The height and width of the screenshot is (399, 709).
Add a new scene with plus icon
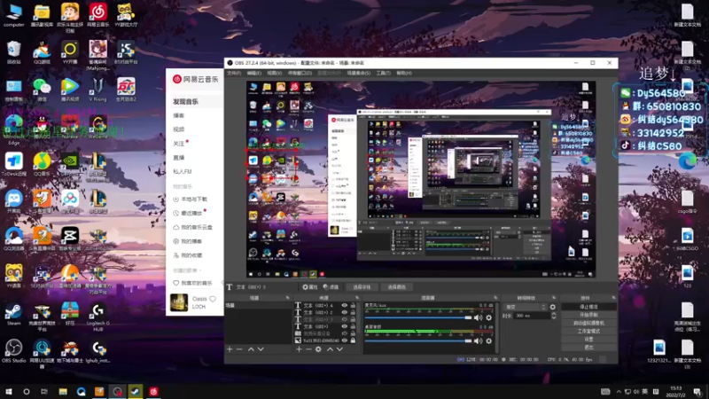(230, 349)
